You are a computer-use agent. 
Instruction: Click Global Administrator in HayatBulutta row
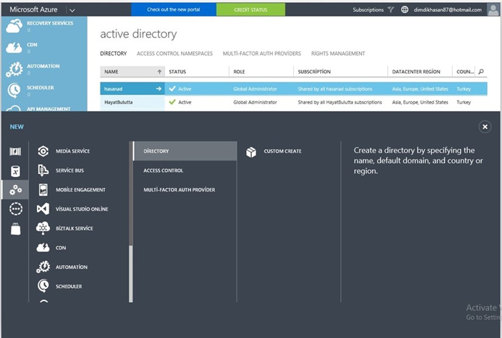pos(255,102)
